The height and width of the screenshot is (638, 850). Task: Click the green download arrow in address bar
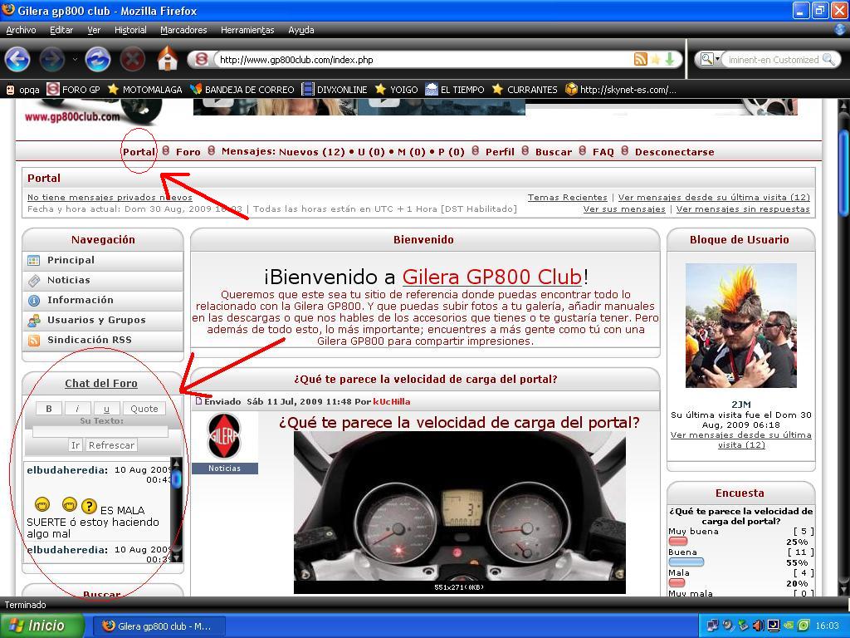[670, 59]
